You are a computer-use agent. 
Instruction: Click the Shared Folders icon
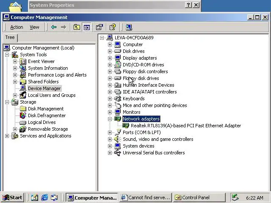pyautogui.click(x=23, y=82)
